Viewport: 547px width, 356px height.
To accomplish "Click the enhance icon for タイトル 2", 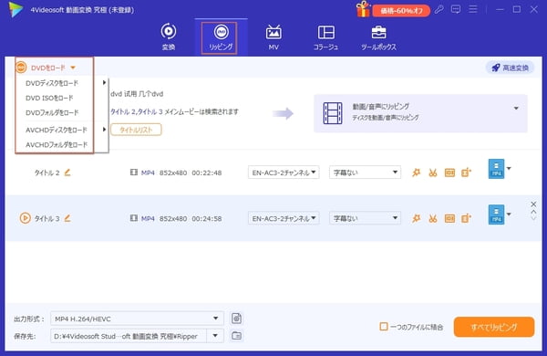I will [466, 173].
